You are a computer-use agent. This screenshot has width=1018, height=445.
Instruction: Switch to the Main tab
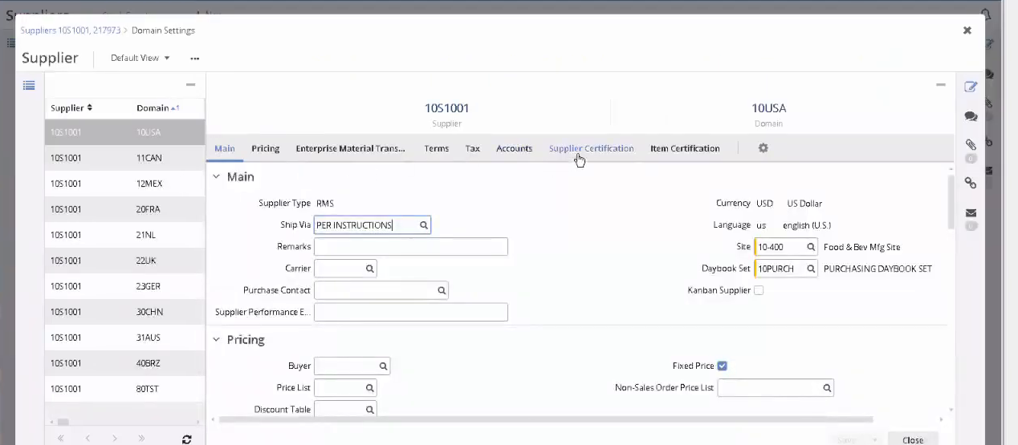[x=225, y=148]
